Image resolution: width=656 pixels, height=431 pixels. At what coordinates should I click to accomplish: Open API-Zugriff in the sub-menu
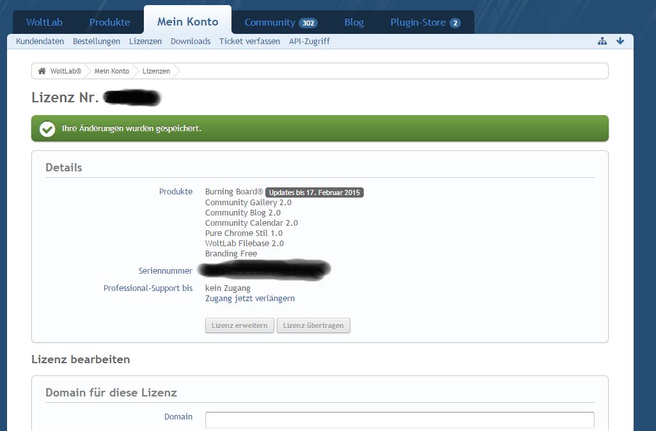pyautogui.click(x=309, y=42)
